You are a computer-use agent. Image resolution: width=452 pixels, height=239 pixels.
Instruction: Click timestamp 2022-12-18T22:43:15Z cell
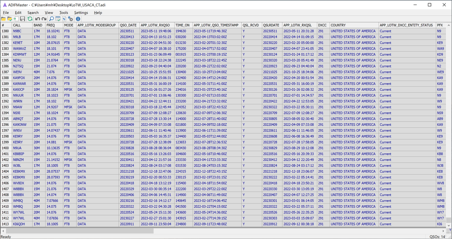[217, 172]
